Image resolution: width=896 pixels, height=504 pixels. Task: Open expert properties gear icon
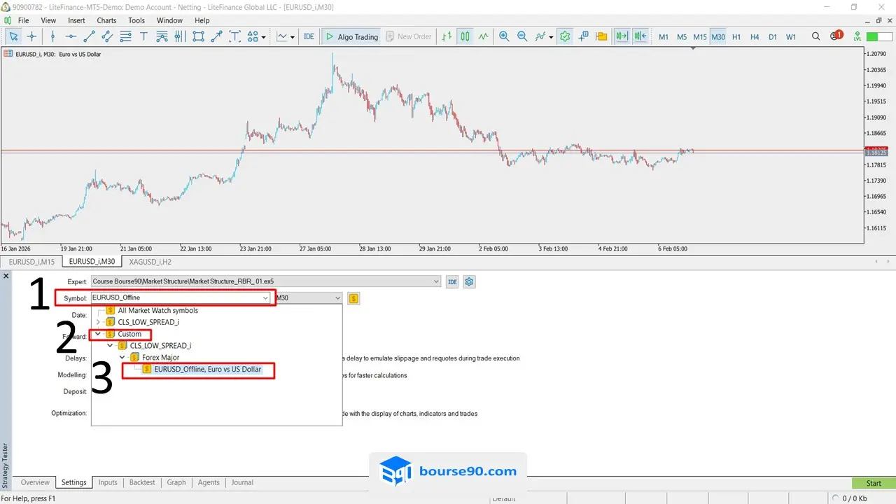[469, 281]
